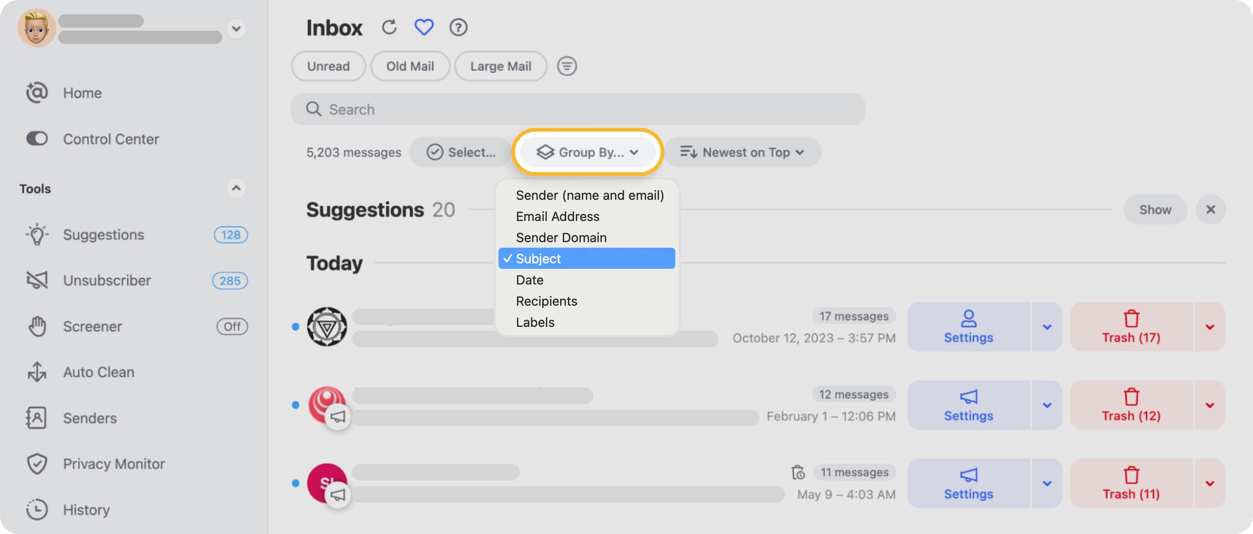Open the help question mark icon
This screenshot has width=1253, height=534.
click(x=458, y=27)
